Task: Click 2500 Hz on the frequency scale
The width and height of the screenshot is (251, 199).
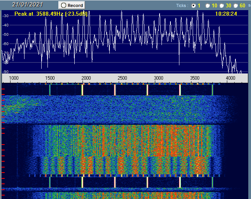Action: (x=122, y=78)
